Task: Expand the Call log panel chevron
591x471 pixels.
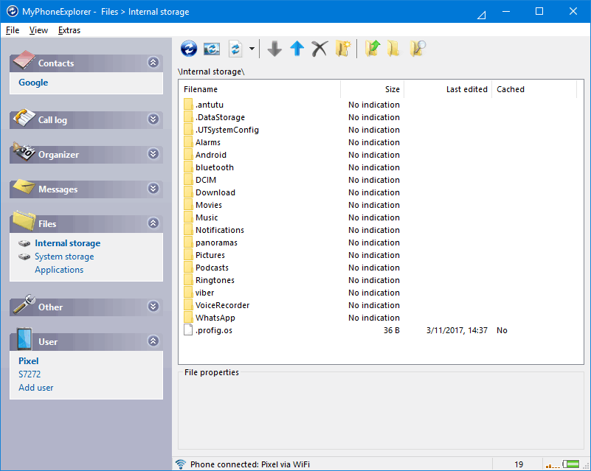Action: click(x=153, y=119)
